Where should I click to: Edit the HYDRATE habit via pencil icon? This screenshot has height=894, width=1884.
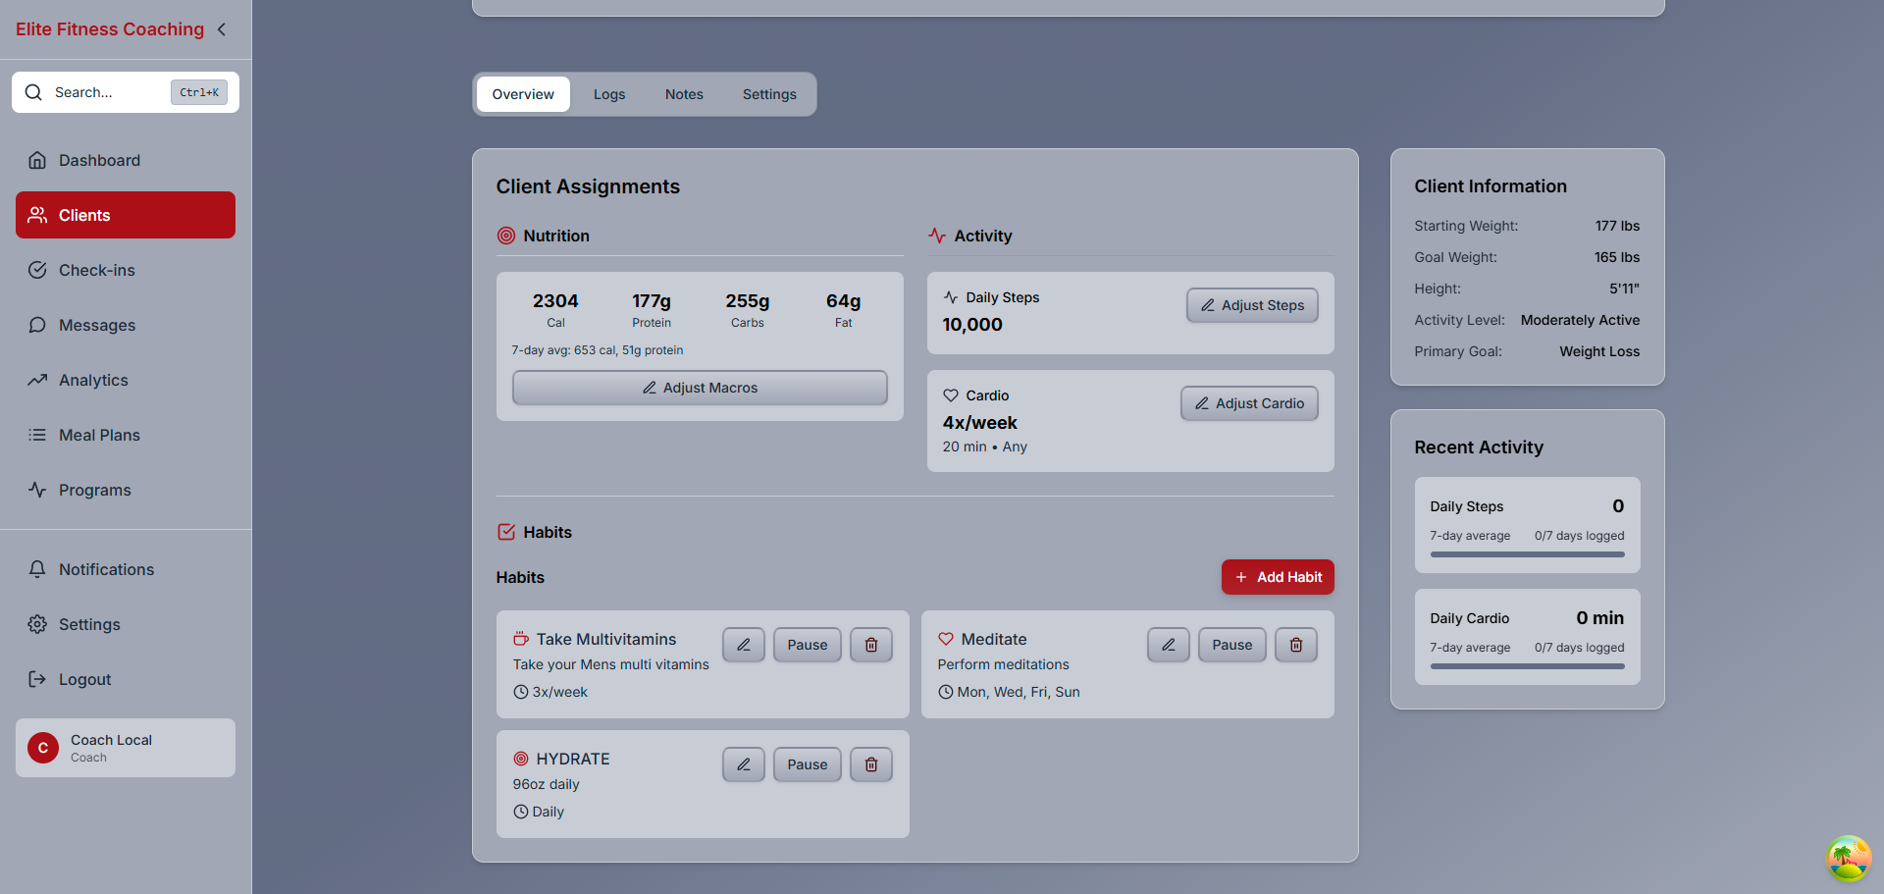(x=743, y=764)
